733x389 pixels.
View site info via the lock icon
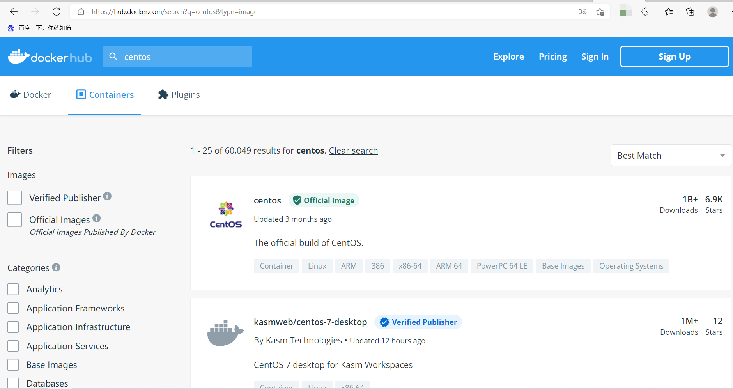[81, 12]
